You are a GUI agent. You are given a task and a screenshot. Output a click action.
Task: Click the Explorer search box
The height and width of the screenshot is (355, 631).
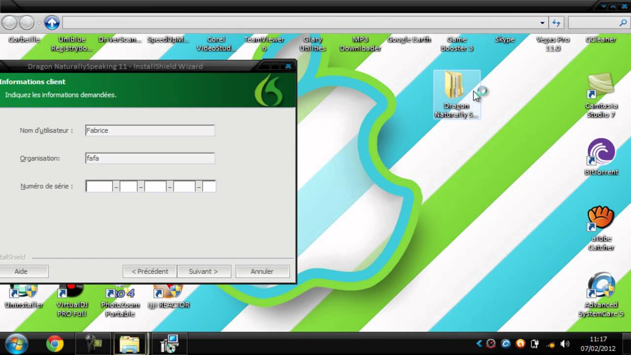tap(594, 23)
